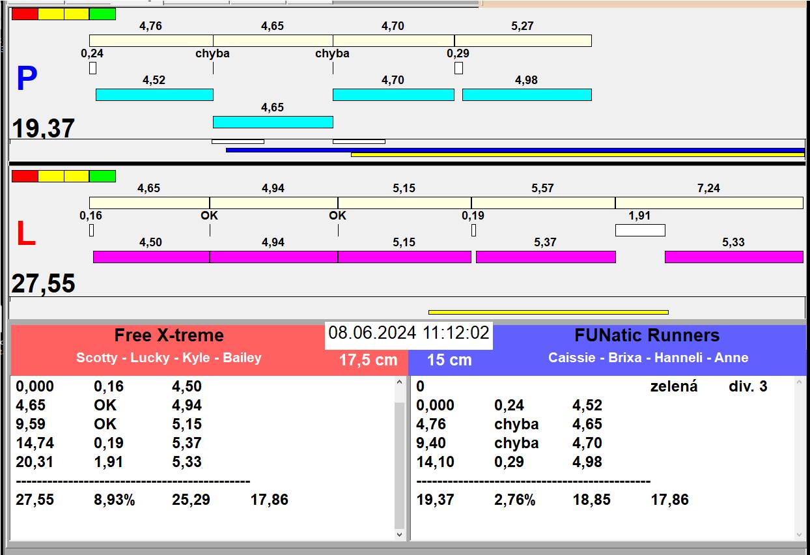The image size is (810, 555).
Task: Click the red start light in the P lane
Action: pos(25,14)
